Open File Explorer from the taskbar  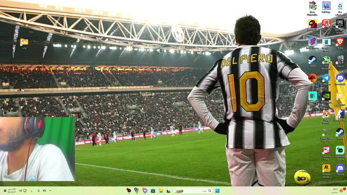(x=161, y=191)
